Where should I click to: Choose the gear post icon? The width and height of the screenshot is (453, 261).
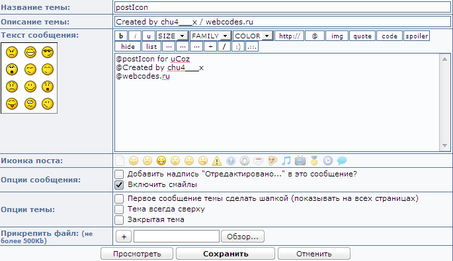[x=245, y=161]
